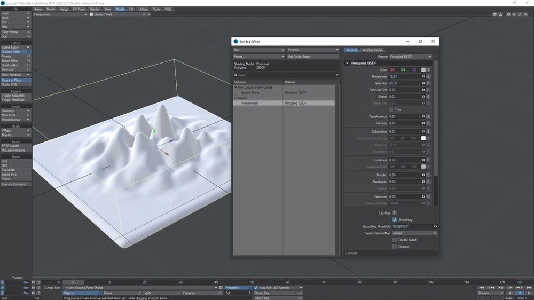The width and height of the screenshot is (534, 300).
Task: Toggle the Smoothing Threshold eye icon
Action: 435,226
